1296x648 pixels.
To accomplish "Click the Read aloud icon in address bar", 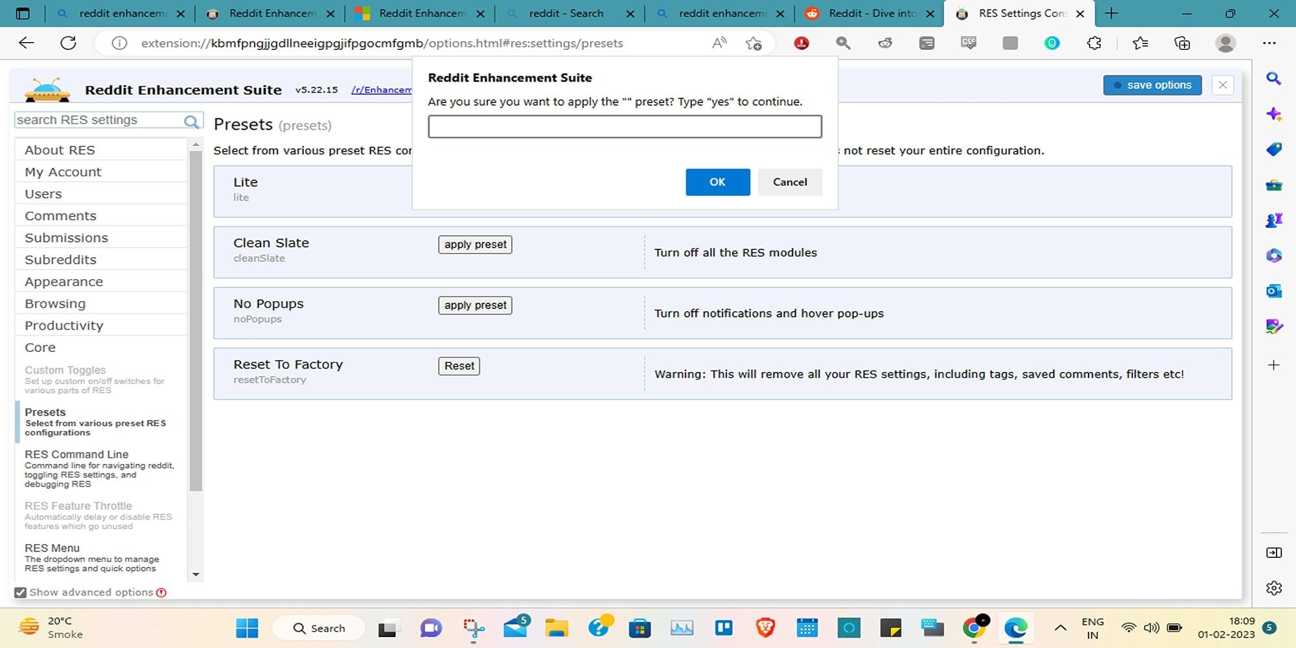I will pyautogui.click(x=719, y=43).
